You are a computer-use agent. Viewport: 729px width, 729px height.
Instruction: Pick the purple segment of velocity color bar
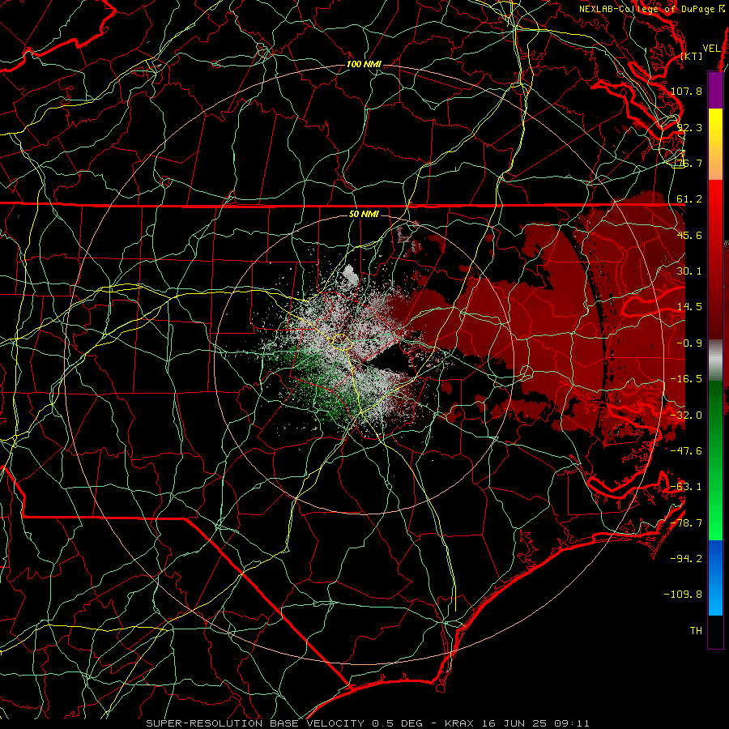coord(715,90)
